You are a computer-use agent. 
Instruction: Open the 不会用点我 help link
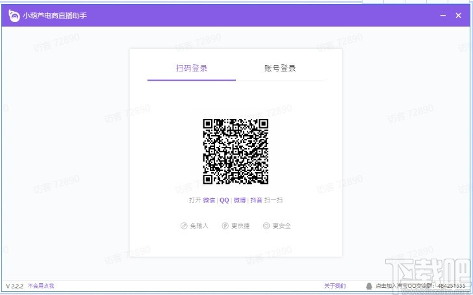click(x=41, y=286)
